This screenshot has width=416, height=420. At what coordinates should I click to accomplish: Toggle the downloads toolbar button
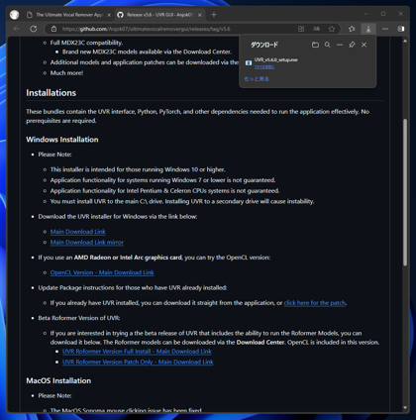pyautogui.click(x=368, y=29)
